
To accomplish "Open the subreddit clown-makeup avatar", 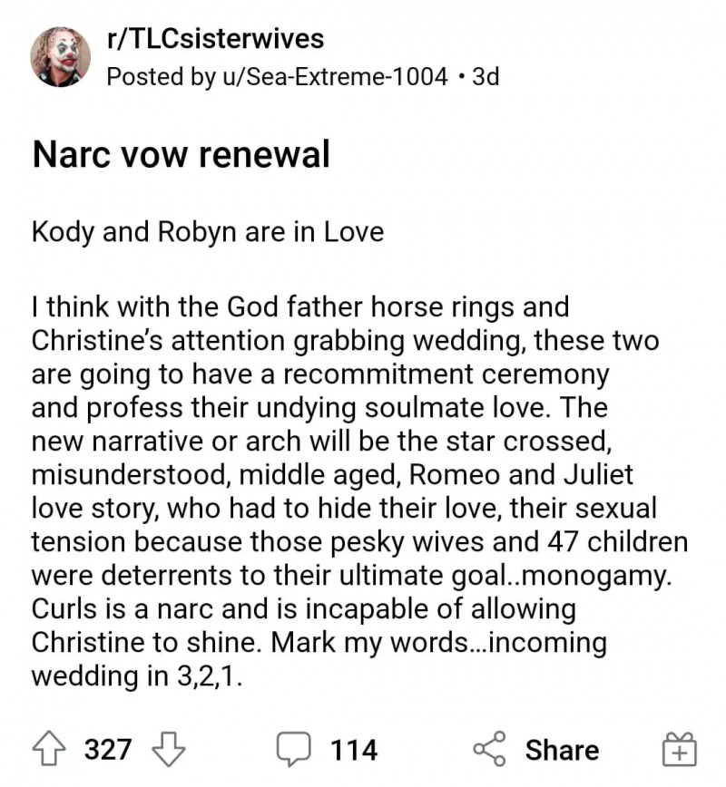I will click(x=60, y=57).
